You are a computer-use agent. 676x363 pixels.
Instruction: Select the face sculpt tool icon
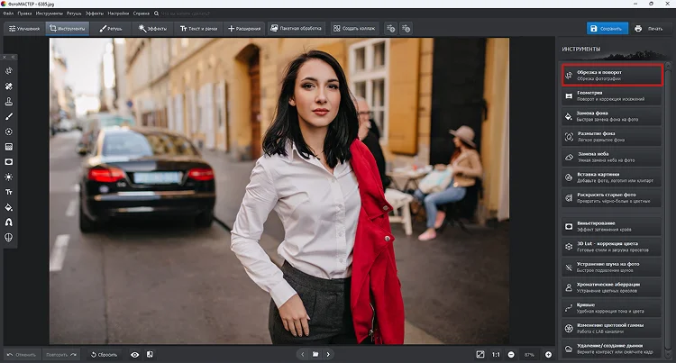9,237
